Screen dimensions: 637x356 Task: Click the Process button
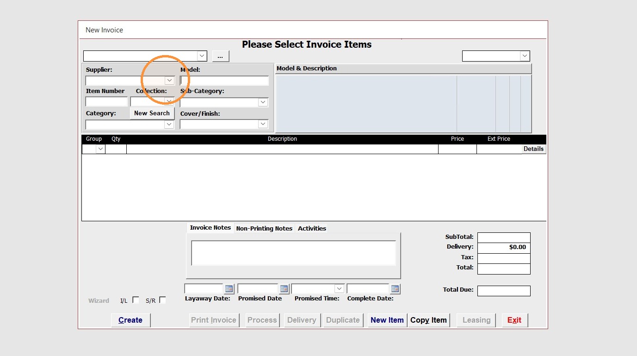click(262, 320)
